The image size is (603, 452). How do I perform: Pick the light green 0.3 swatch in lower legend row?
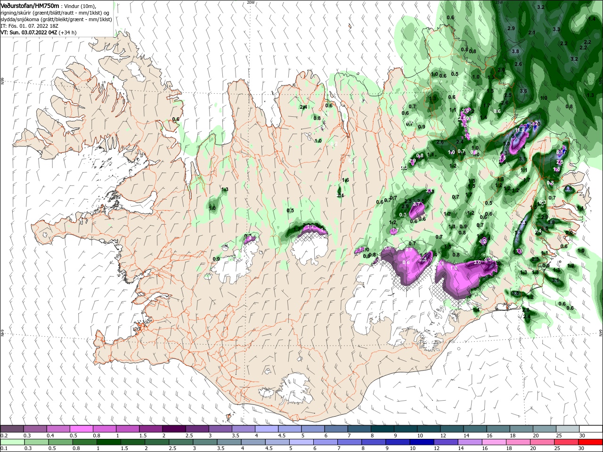point(36,442)
